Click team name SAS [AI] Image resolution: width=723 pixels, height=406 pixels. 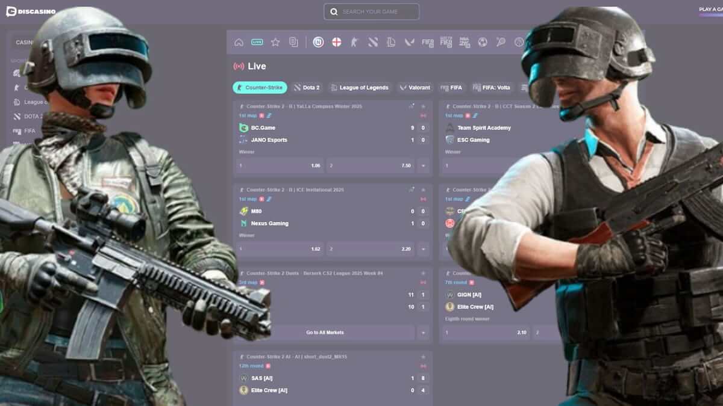click(262, 379)
